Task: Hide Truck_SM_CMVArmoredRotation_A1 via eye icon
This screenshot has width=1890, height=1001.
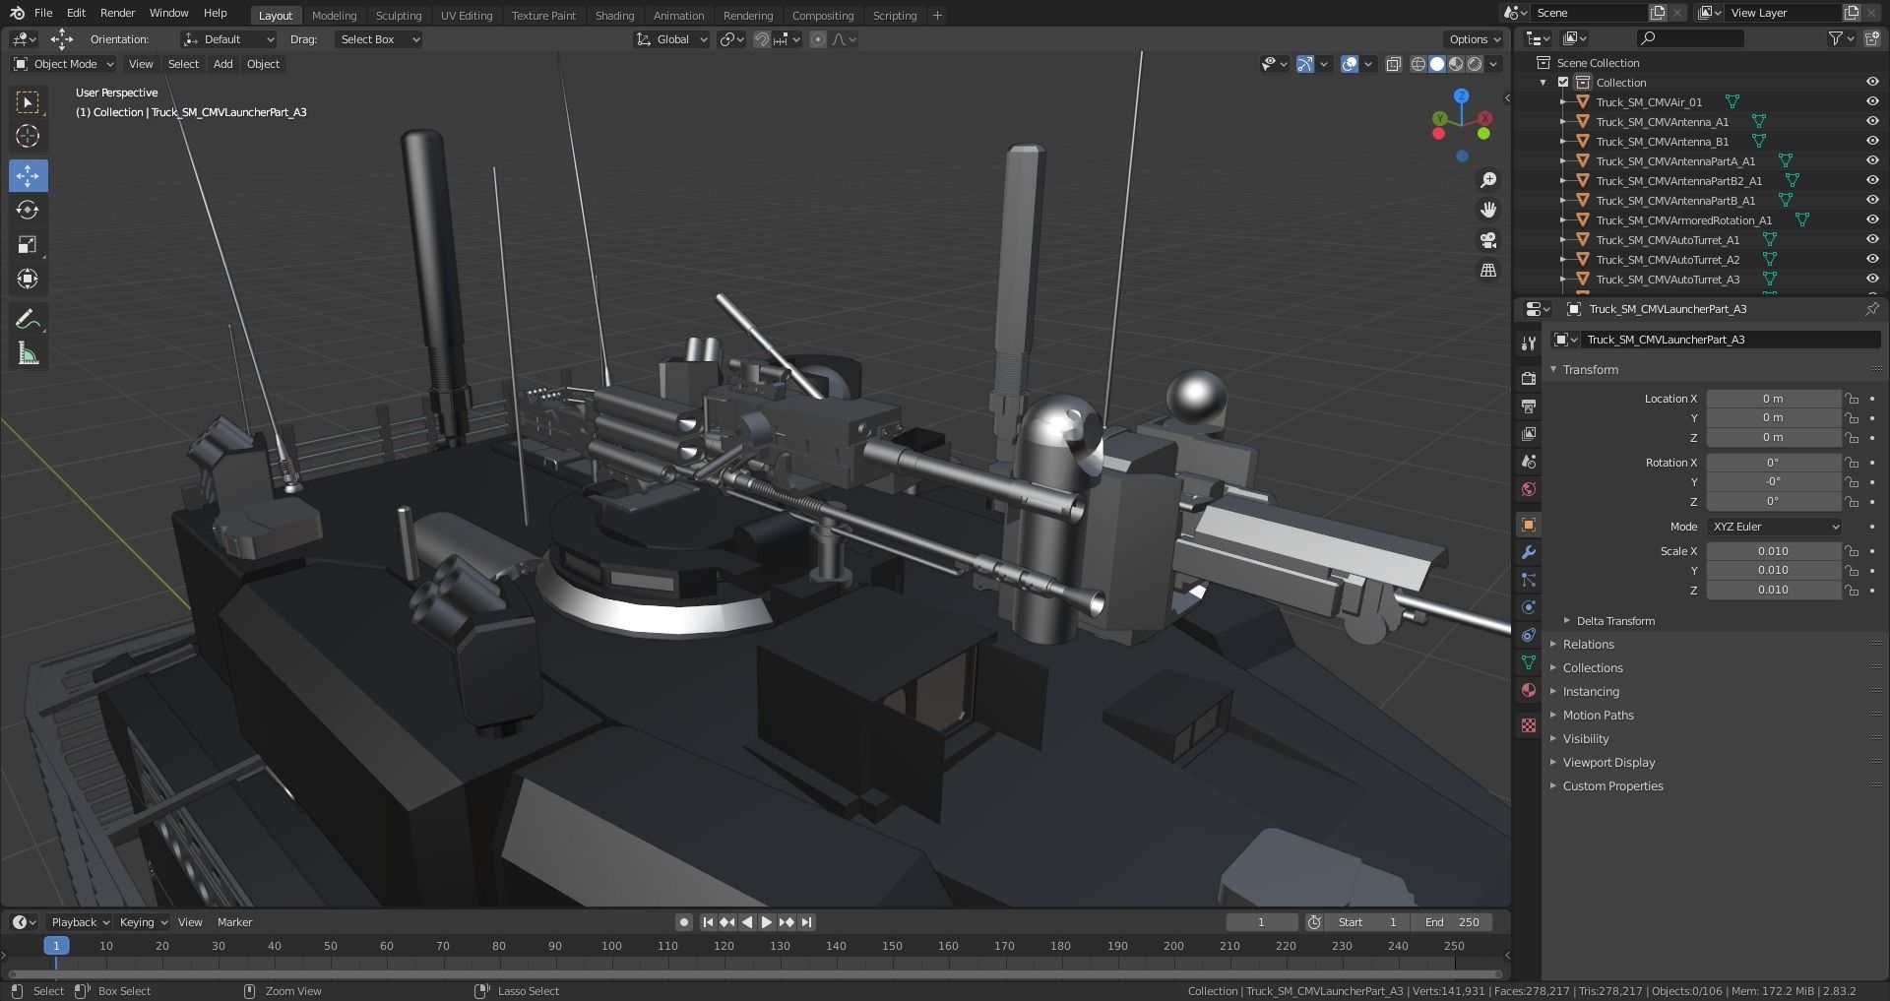Action: (x=1872, y=219)
